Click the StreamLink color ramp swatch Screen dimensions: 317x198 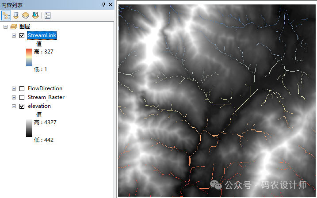[x=29, y=57]
